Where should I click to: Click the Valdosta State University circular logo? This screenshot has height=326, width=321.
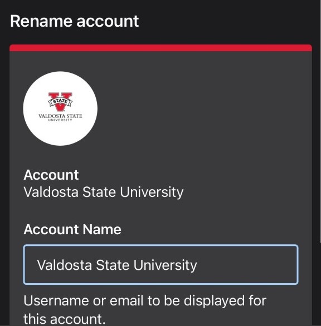[60, 108]
